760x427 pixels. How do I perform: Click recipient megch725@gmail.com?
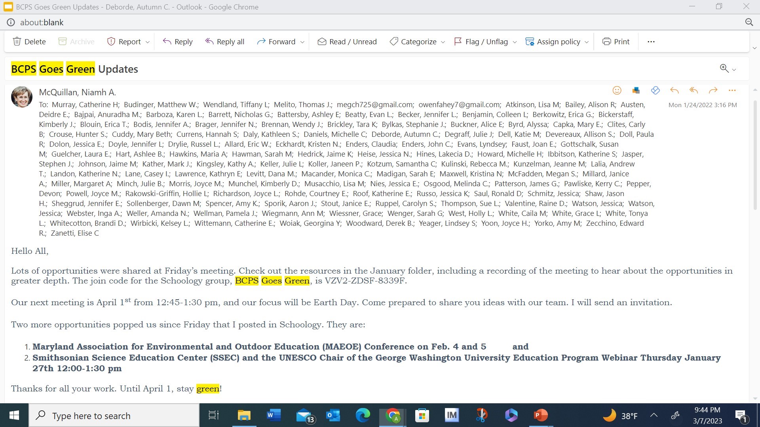coord(374,105)
